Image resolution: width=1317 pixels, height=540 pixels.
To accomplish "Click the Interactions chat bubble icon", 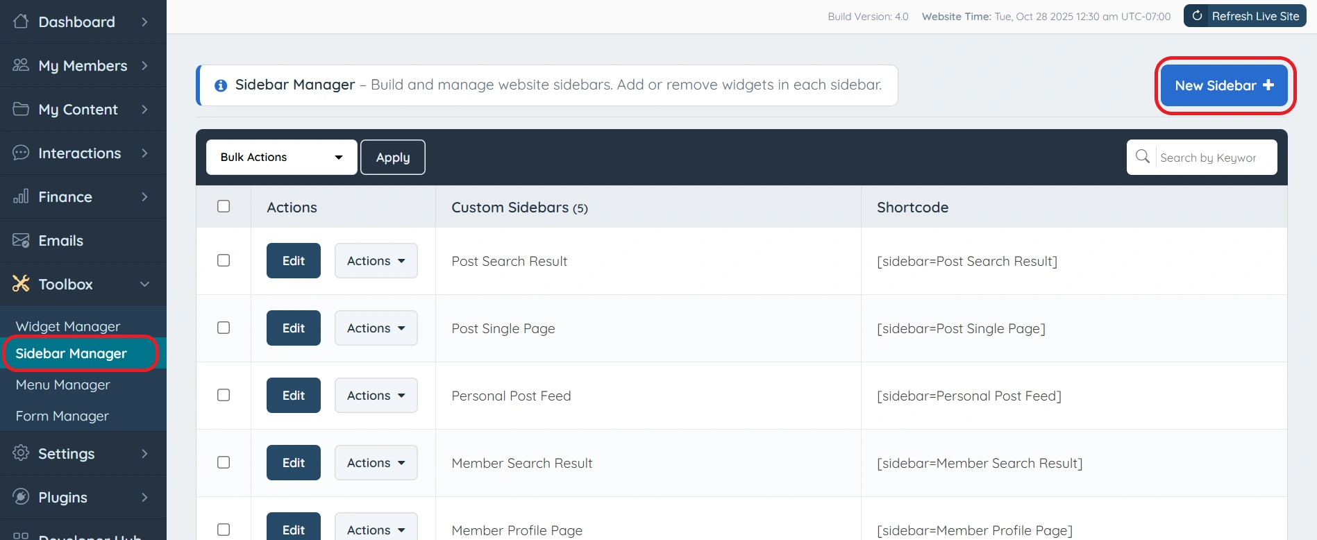I will [x=21, y=153].
